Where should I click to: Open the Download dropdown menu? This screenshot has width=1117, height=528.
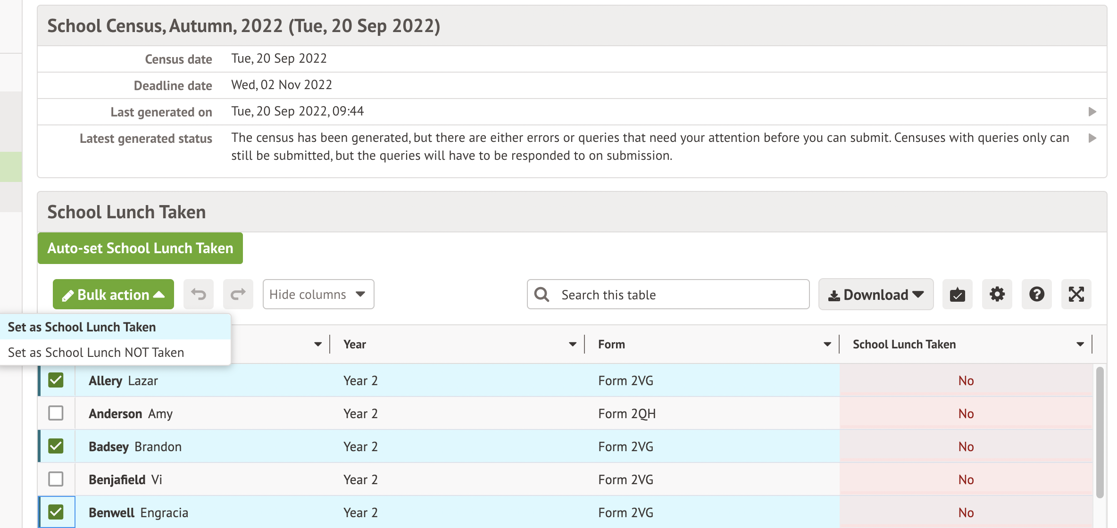(875, 295)
